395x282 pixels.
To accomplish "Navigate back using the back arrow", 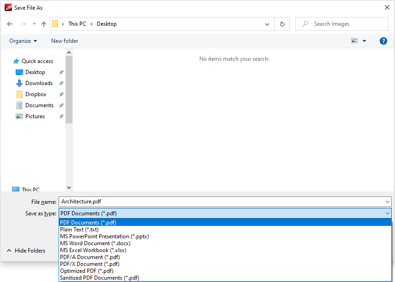I will click(10, 23).
